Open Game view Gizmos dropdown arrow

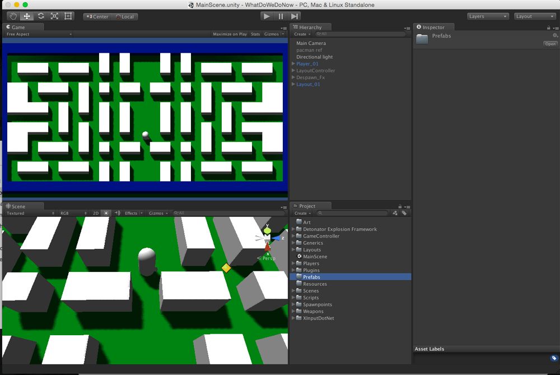tap(283, 34)
